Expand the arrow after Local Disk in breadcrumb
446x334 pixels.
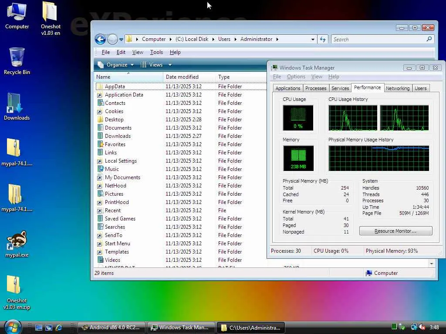pos(213,39)
